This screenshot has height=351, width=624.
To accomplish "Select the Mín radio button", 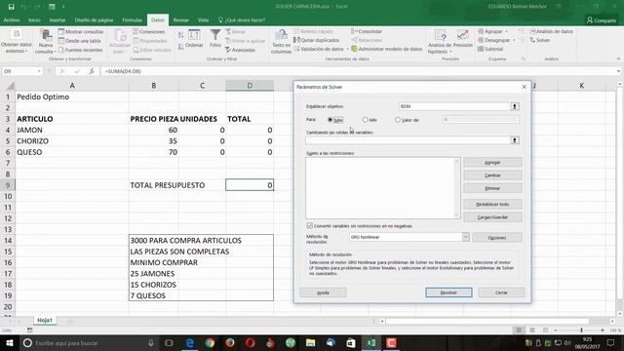I will (x=365, y=119).
